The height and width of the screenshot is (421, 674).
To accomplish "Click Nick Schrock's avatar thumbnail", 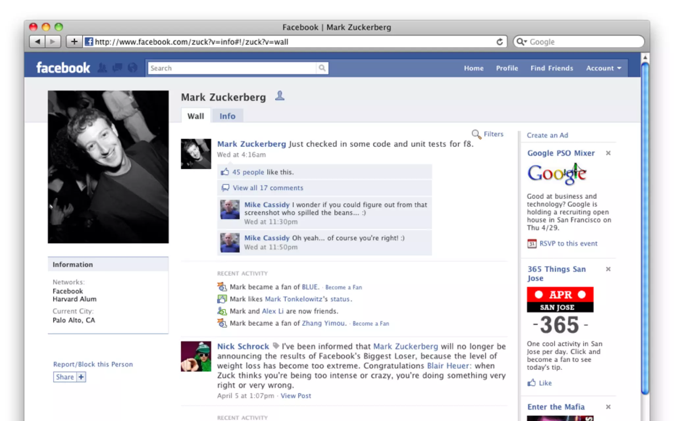I will (196, 356).
